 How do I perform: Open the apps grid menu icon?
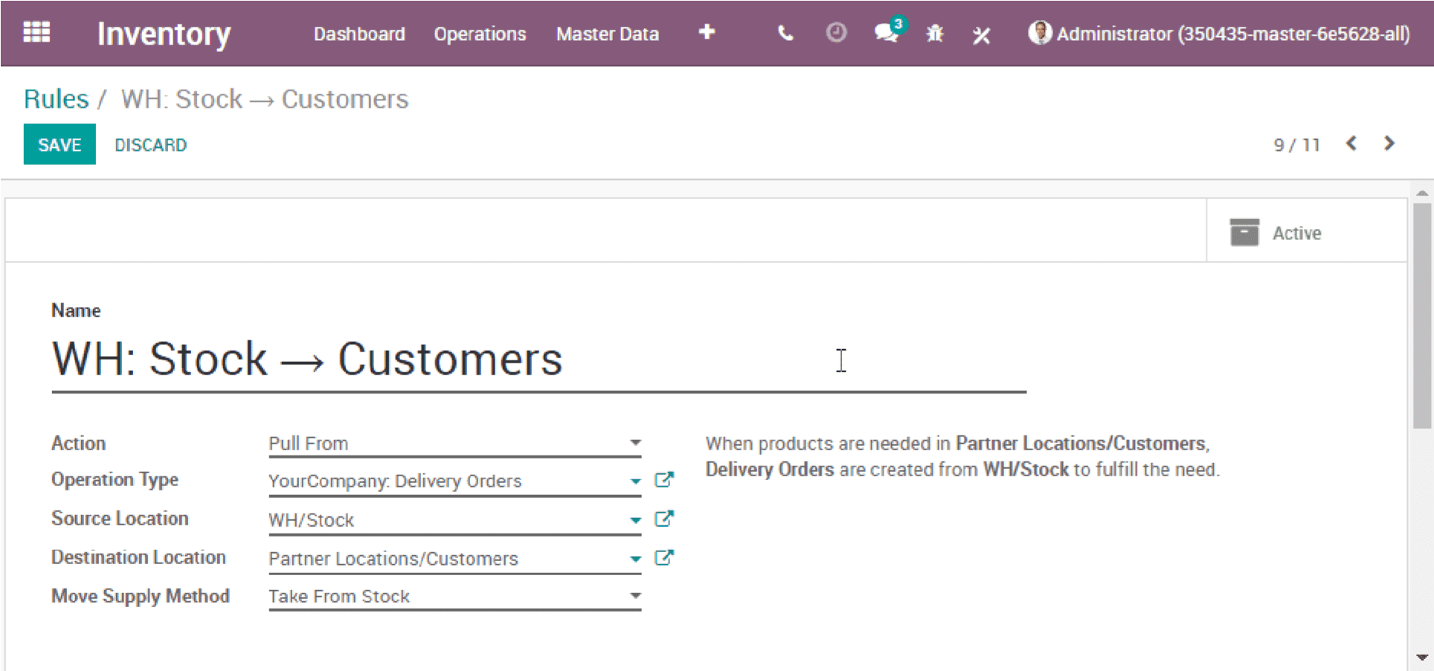36,33
